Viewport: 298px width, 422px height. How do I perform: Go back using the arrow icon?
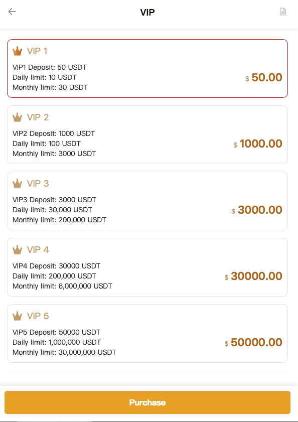12,12
